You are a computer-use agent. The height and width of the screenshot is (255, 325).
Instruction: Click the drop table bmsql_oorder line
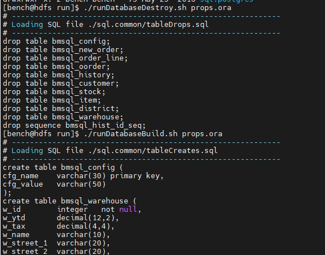point(56,67)
